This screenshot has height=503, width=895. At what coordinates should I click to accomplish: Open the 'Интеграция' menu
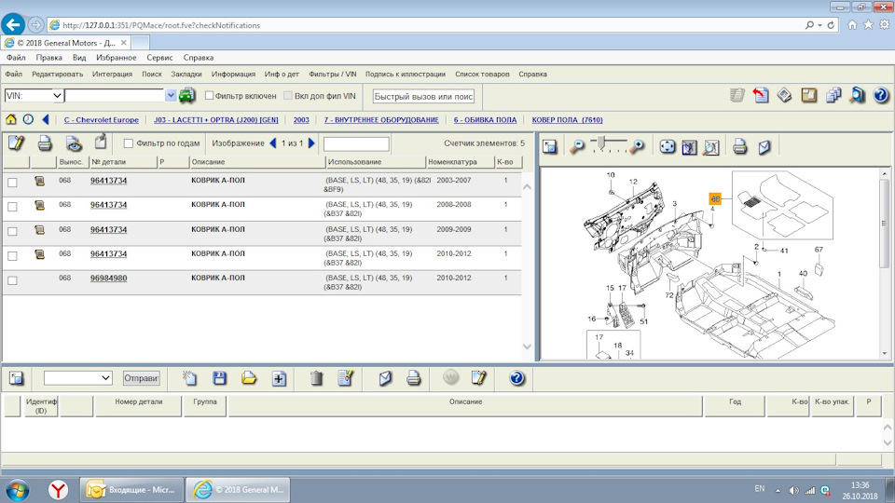tap(112, 75)
